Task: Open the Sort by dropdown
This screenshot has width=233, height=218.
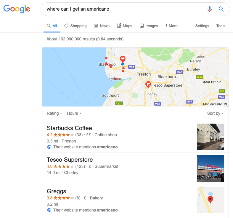Action: click(x=215, y=113)
